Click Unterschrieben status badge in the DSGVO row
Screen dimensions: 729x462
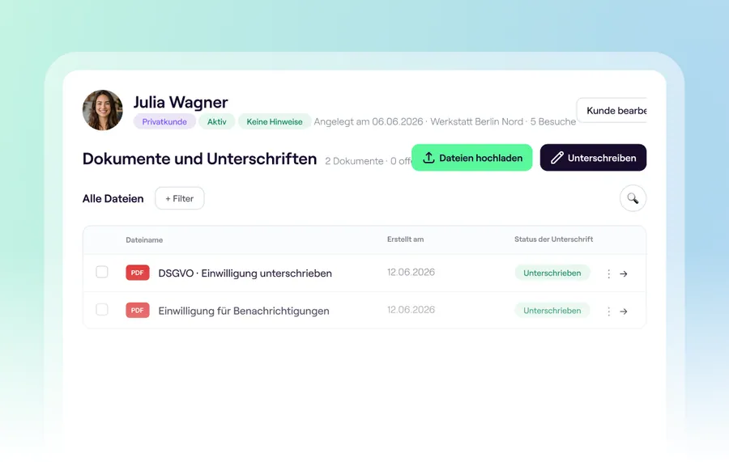(552, 273)
